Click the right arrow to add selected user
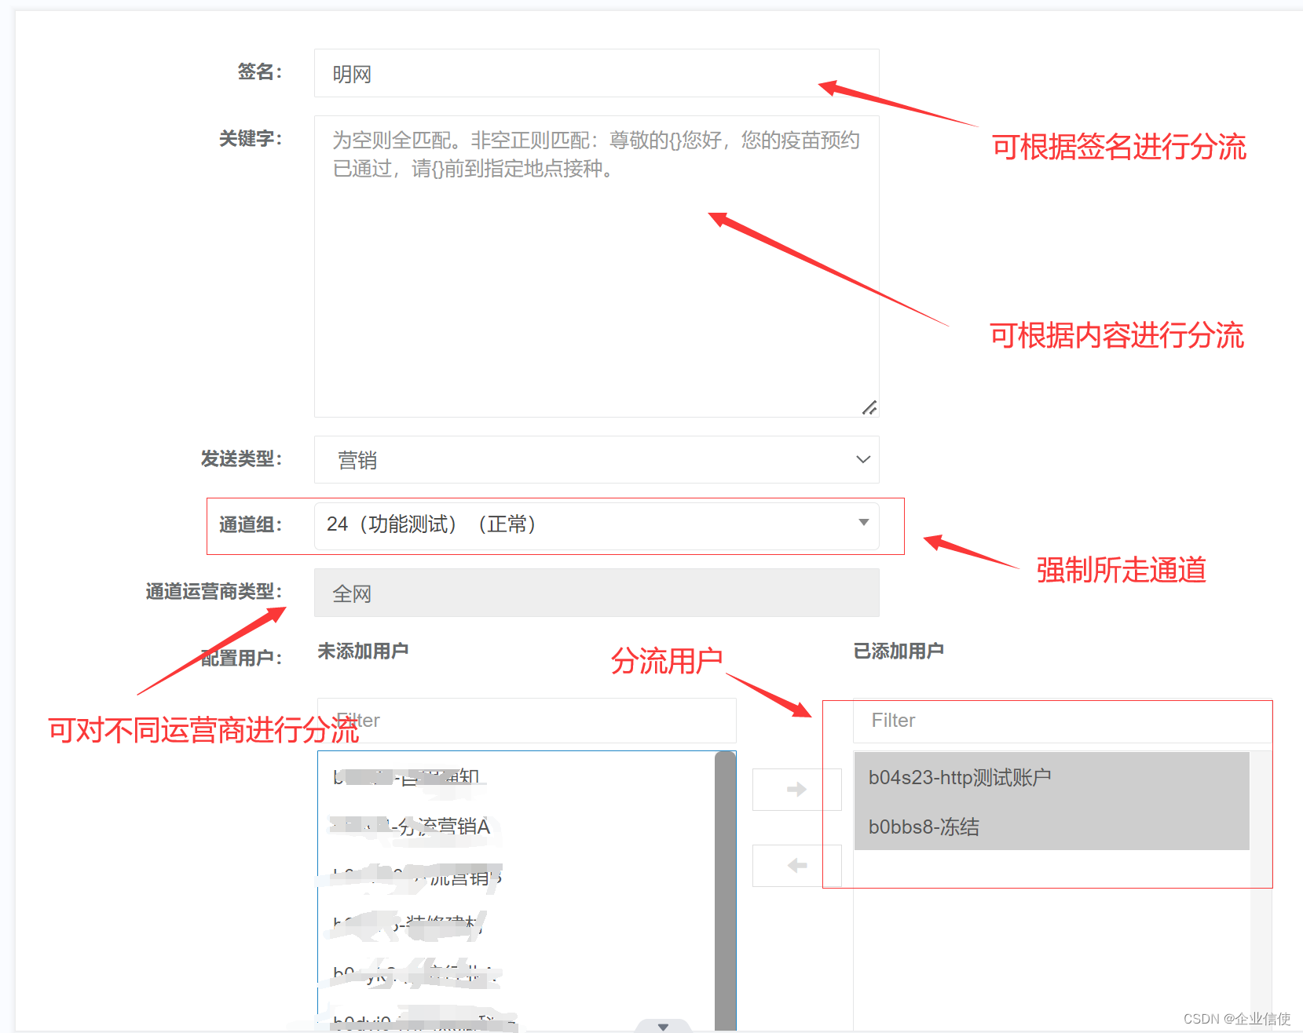The height and width of the screenshot is (1033, 1303). pyautogui.click(x=796, y=789)
